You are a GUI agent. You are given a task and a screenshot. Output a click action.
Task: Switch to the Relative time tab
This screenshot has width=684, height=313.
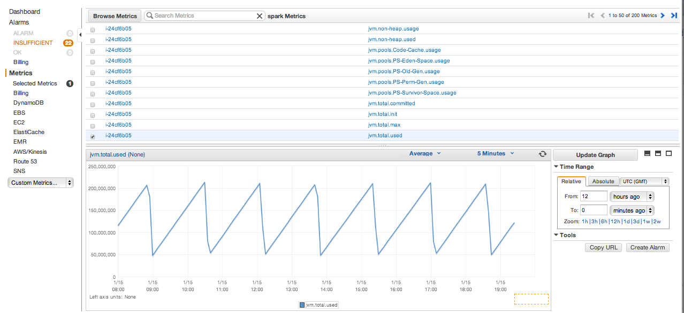pyautogui.click(x=571, y=182)
